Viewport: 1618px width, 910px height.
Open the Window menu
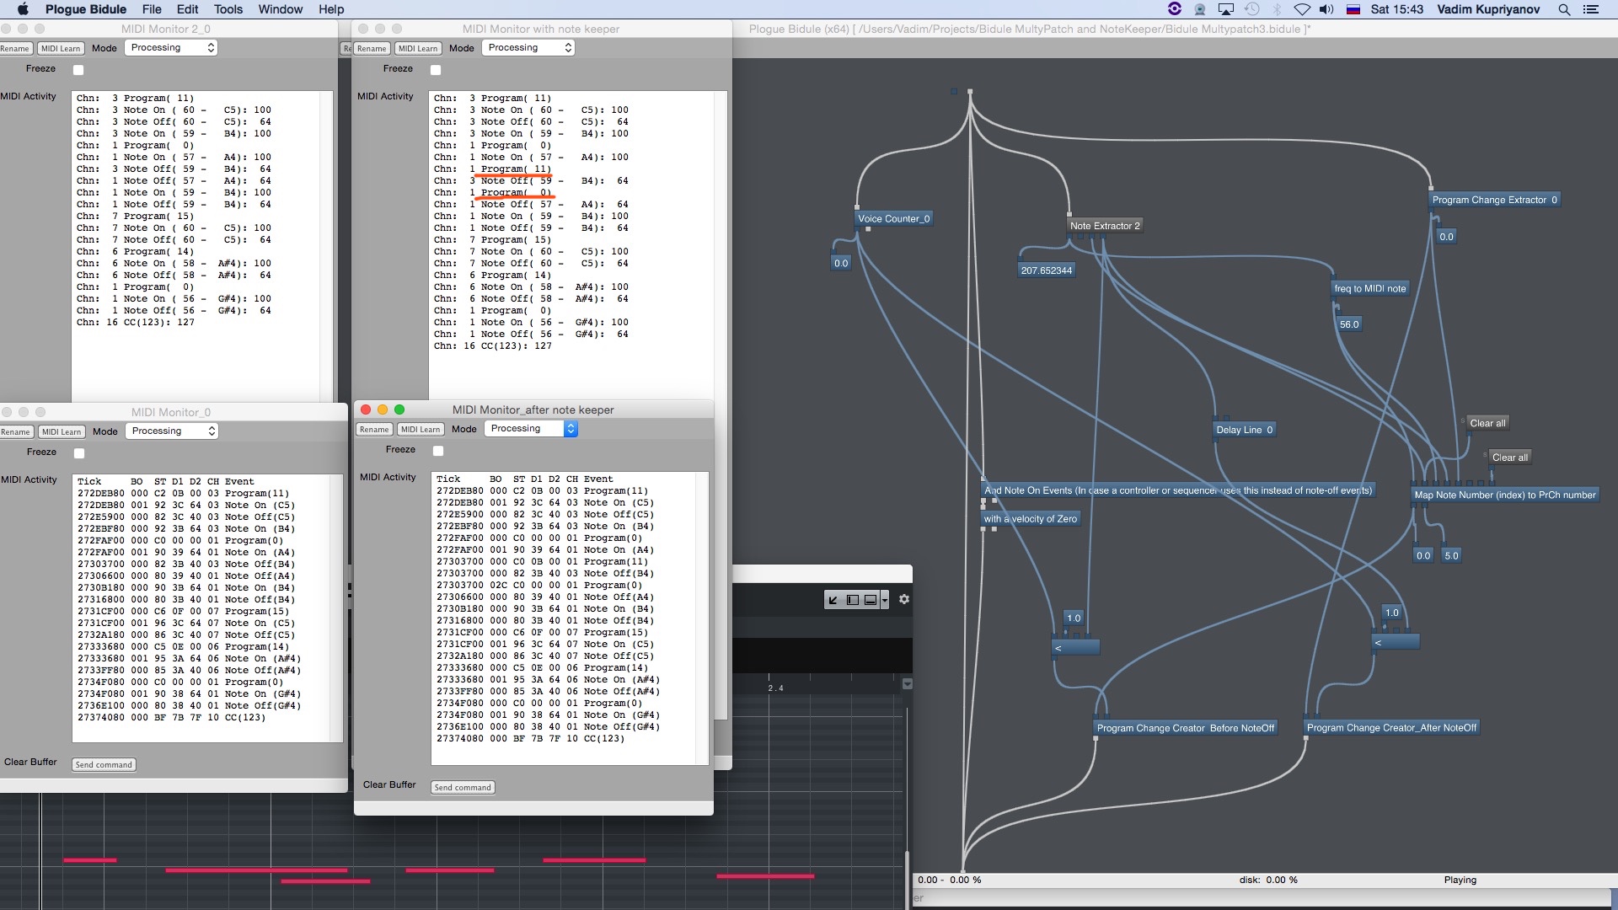(280, 9)
